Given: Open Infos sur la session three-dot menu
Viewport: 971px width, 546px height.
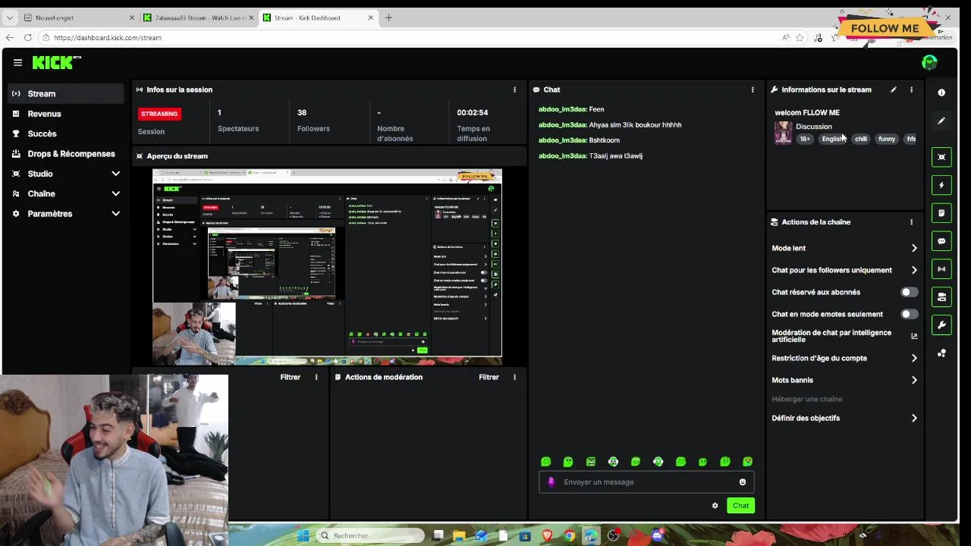Looking at the screenshot, I should [x=514, y=89].
